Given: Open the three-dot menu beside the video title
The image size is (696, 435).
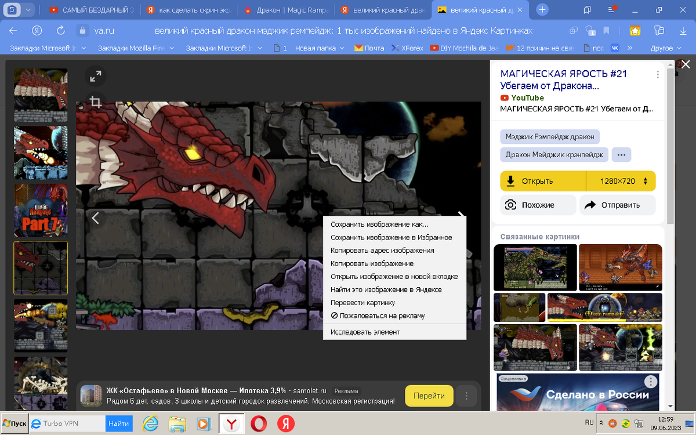Looking at the screenshot, I should click(x=658, y=75).
